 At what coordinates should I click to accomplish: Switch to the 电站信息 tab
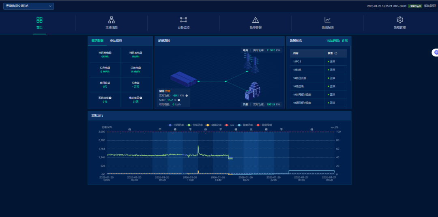pos(116,41)
